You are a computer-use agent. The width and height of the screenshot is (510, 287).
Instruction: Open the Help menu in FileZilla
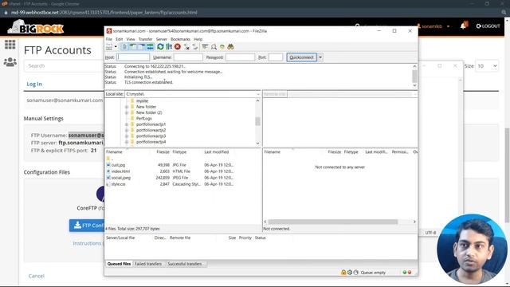pyautogui.click(x=198, y=39)
